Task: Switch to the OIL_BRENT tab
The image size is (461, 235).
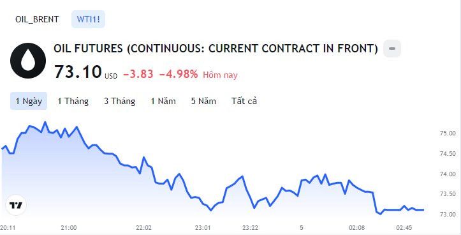Action: click(37, 19)
